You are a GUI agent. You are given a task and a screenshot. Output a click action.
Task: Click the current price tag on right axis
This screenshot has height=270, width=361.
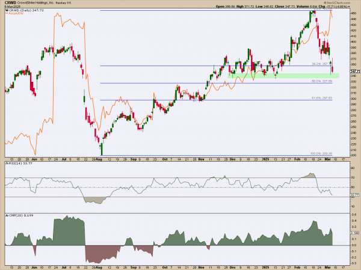[354, 72]
